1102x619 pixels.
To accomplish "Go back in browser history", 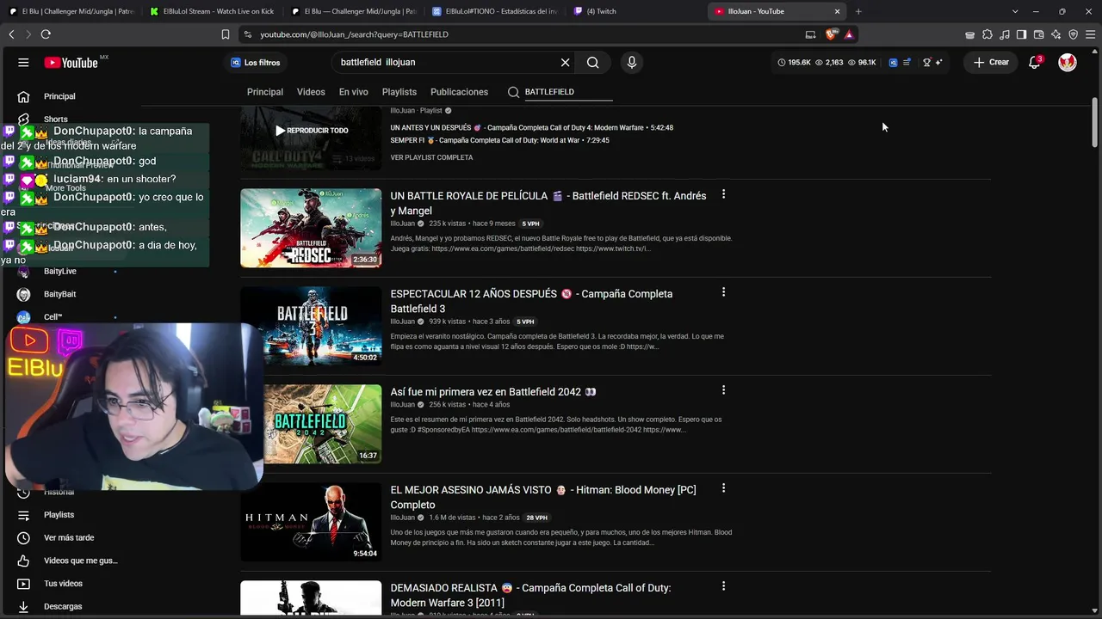I will click(x=11, y=34).
